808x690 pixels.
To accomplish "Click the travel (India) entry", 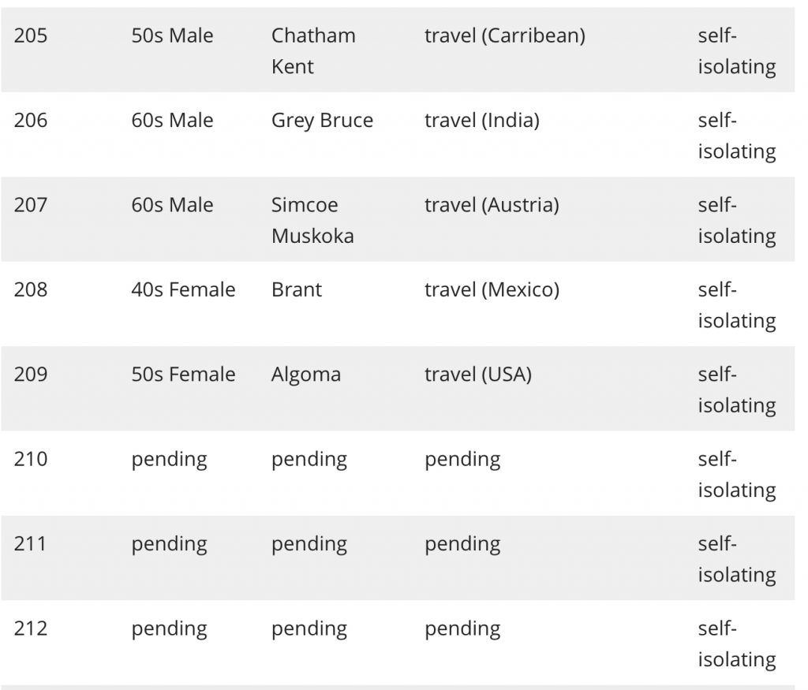I will pos(482,121).
